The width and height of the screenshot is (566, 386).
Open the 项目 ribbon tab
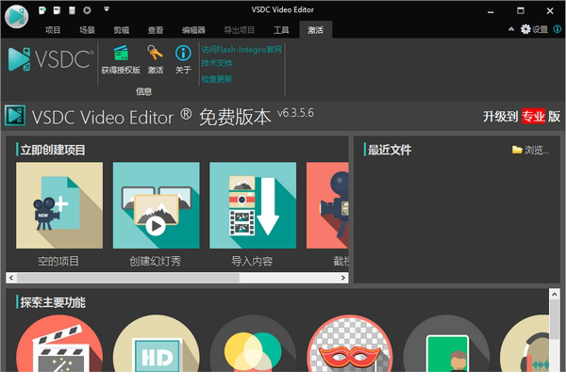tap(53, 30)
